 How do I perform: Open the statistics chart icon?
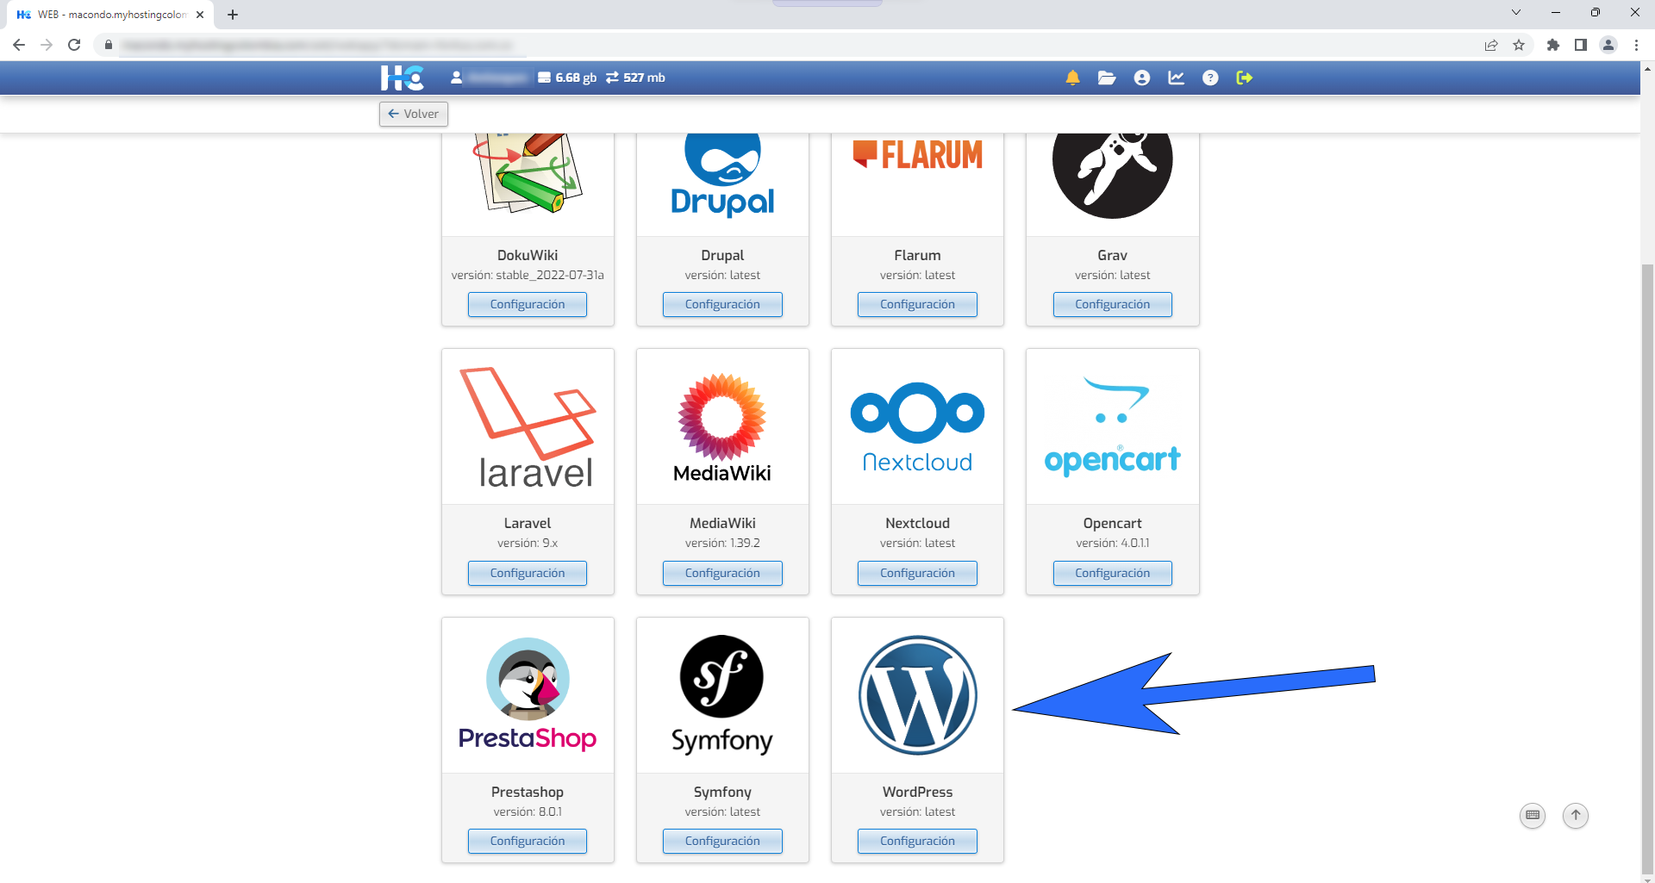[1176, 78]
